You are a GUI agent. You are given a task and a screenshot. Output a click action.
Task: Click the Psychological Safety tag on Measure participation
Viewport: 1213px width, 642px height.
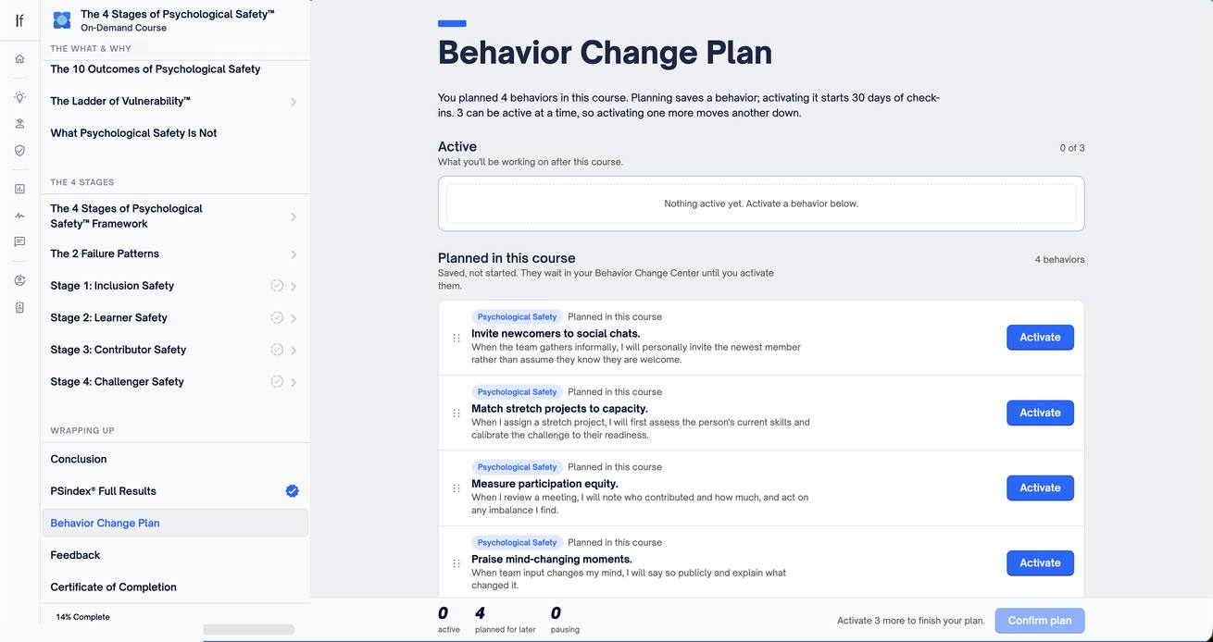point(517,467)
